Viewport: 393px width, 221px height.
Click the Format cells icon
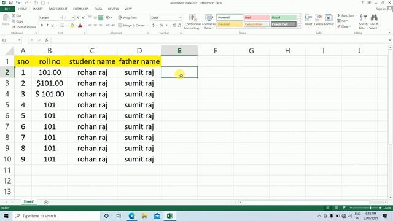(329, 18)
